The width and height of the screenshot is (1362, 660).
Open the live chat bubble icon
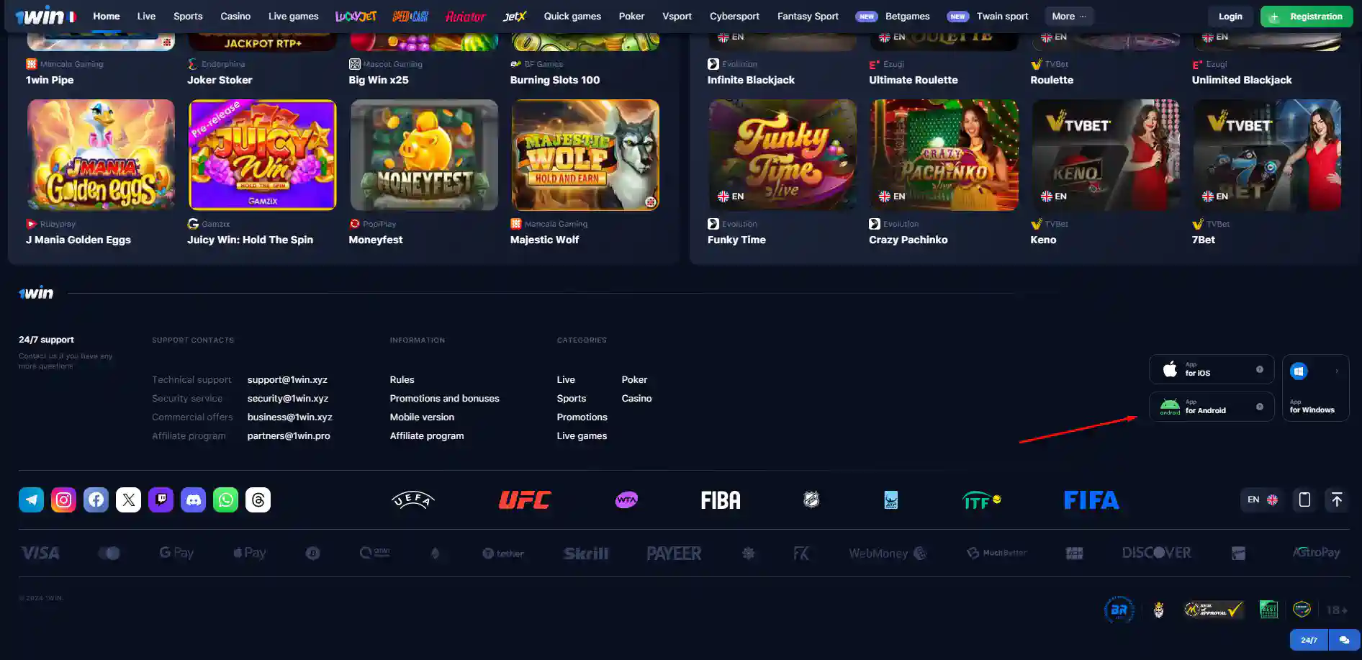click(x=1344, y=640)
